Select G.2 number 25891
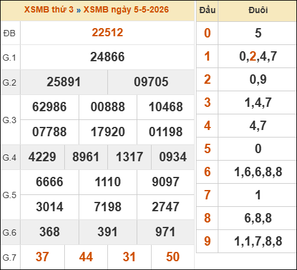 pos(64,82)
